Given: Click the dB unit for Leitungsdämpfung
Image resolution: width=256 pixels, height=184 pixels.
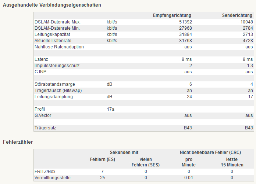Looking at the screenshot, I should (x=109, y=97).
